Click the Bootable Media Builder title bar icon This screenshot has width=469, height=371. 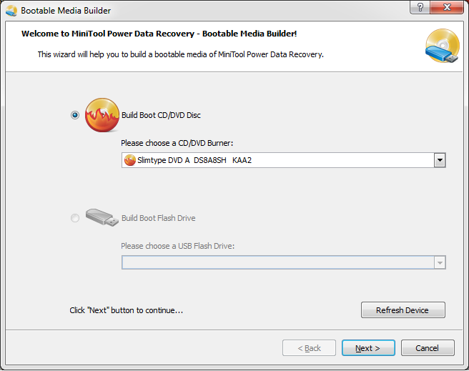[11, 11]
